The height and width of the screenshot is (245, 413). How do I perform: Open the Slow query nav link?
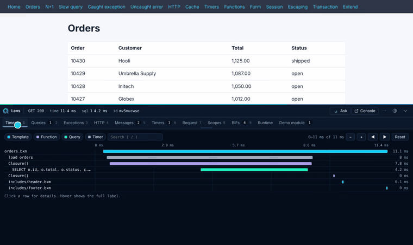coord(71,7)
